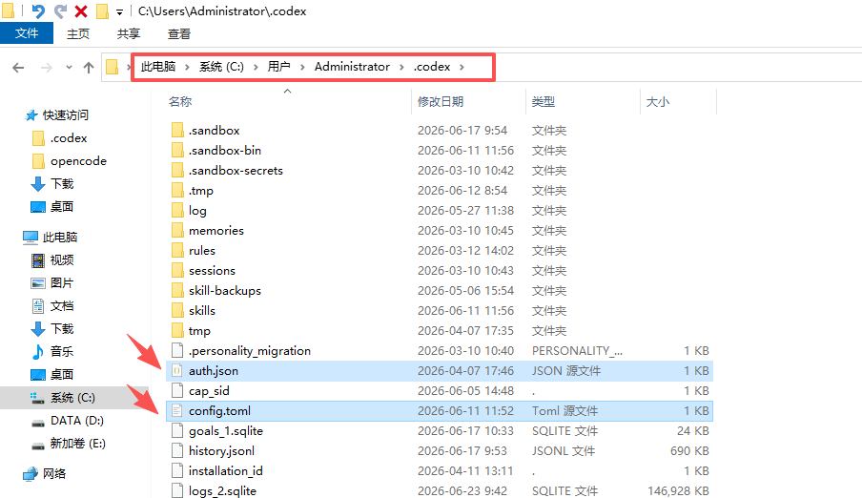Select the goals_1.sqlite file name
Image resolution: width=862 pixels, height=498 pixels.
click(226, 431)
